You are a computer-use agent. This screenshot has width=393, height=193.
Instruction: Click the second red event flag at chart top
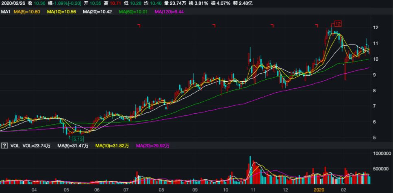[214, 26]
